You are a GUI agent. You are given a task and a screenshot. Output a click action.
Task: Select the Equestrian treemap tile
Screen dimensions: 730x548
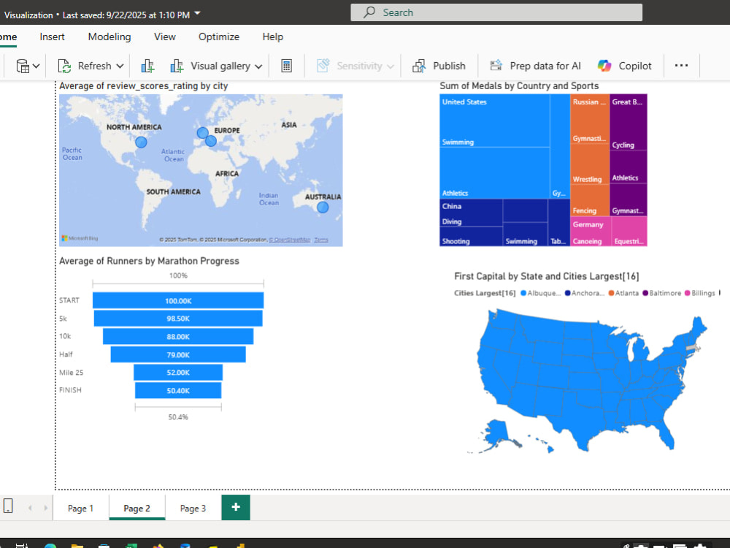[x=629, y=232]
